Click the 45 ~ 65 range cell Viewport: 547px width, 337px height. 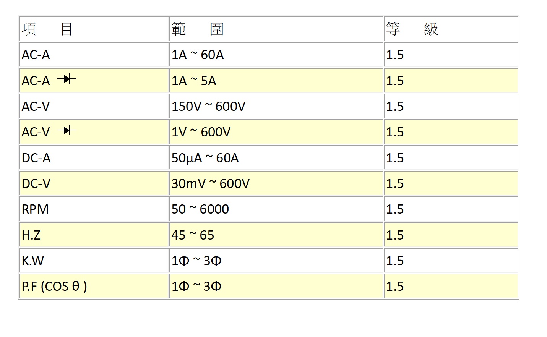193,235
